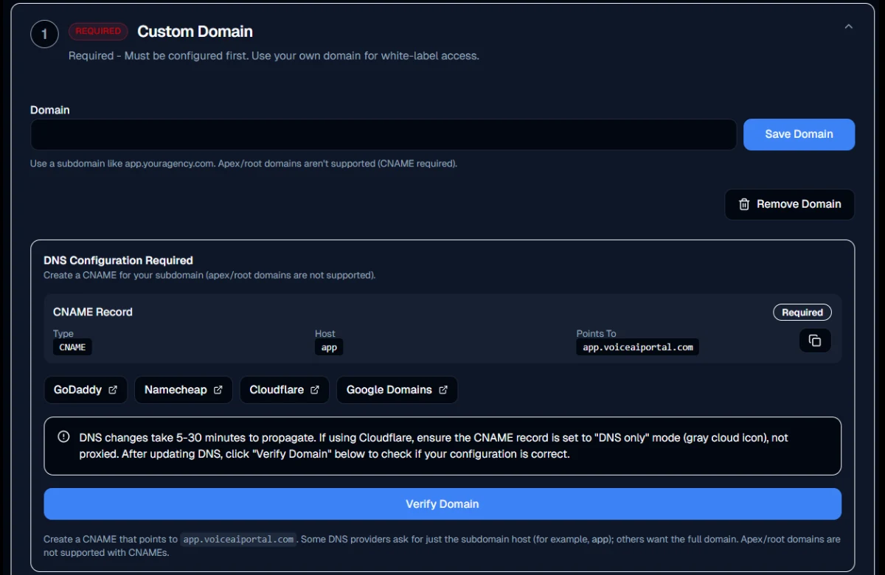Click the external-link icon beside Namecheap
This screenshot has width=885, height=575.
218,389
